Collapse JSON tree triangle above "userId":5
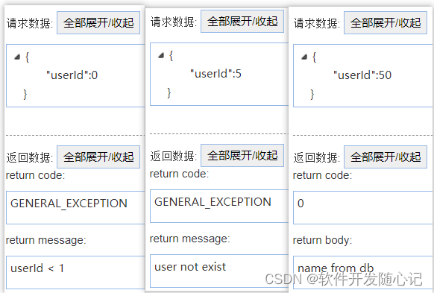The image size is (434, 293). click(161, 56)
